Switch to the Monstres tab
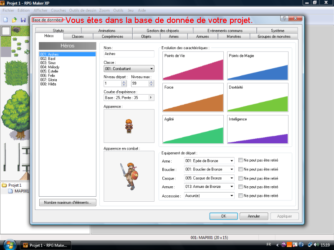The height and width of the screenshot is (250, 334). [x=235, y=36]
